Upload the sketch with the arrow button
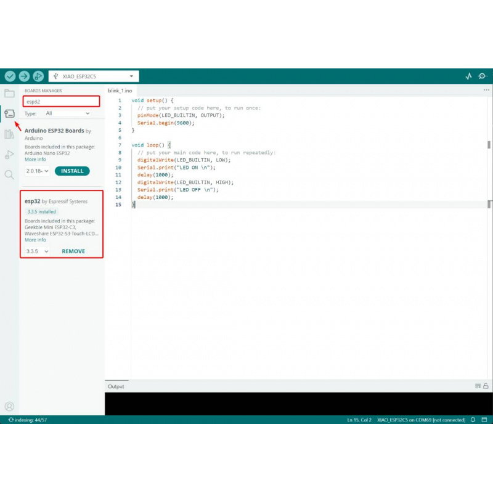Screen dimensions: 493x493 (x=24, y=76)
